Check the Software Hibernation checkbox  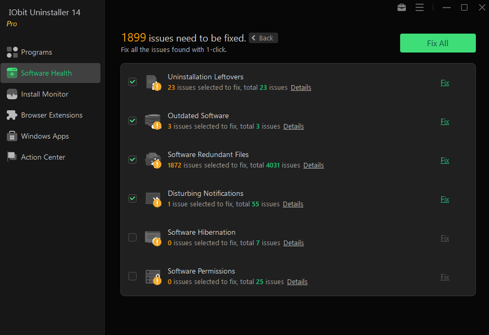(x=133, y=237)
